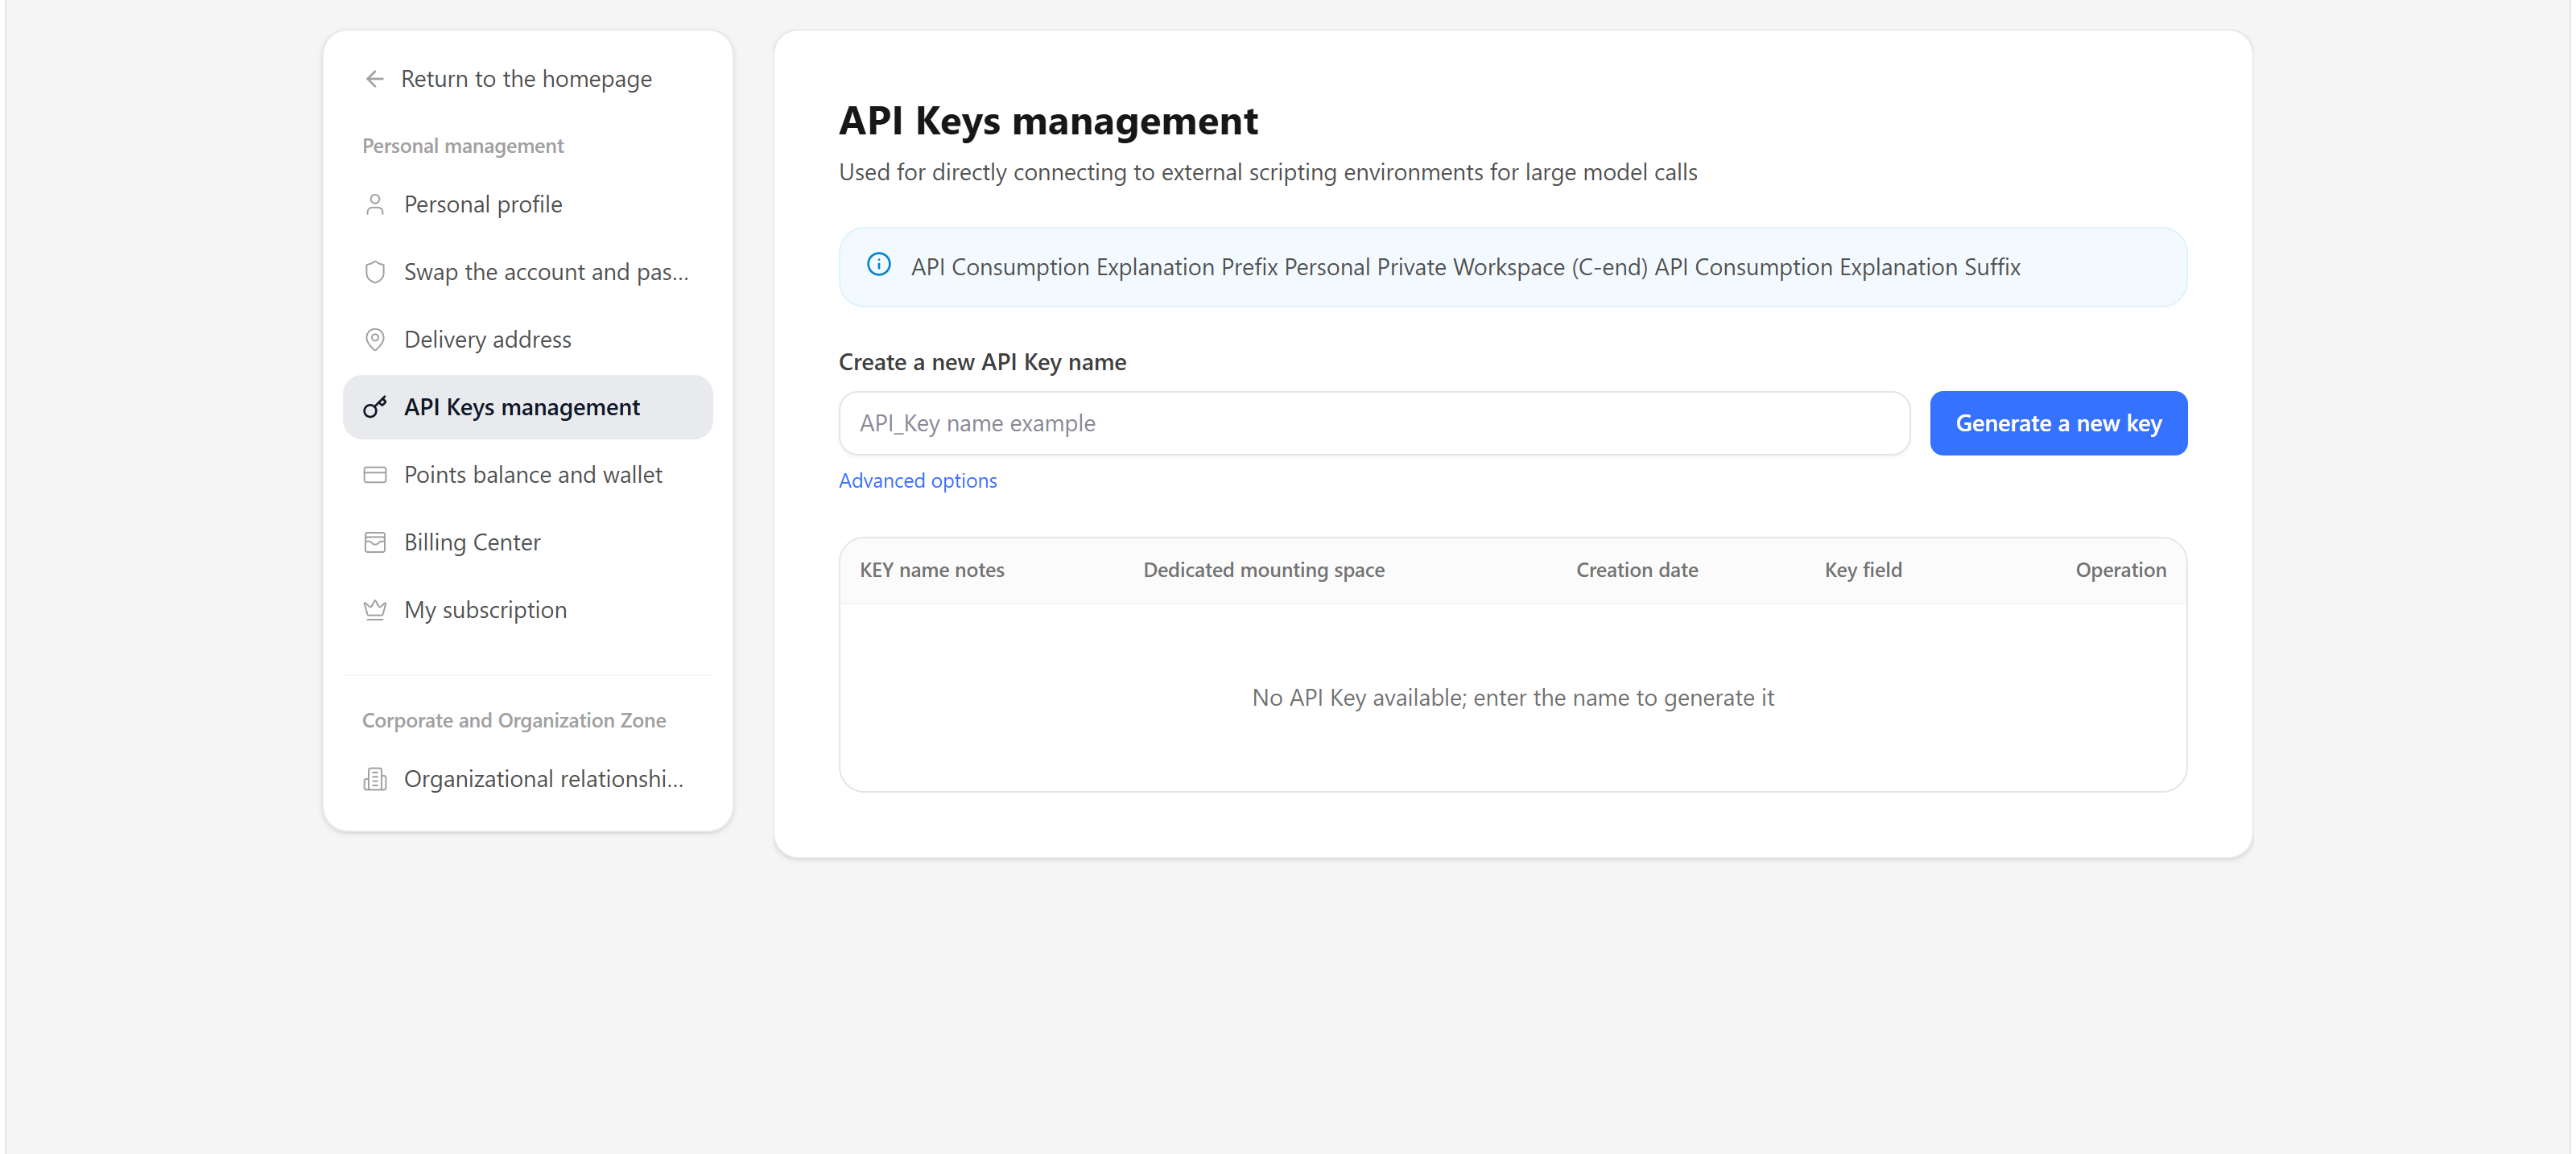
Task: Click the location pin icon for Delivery address
Action: (x=375, y=340)
